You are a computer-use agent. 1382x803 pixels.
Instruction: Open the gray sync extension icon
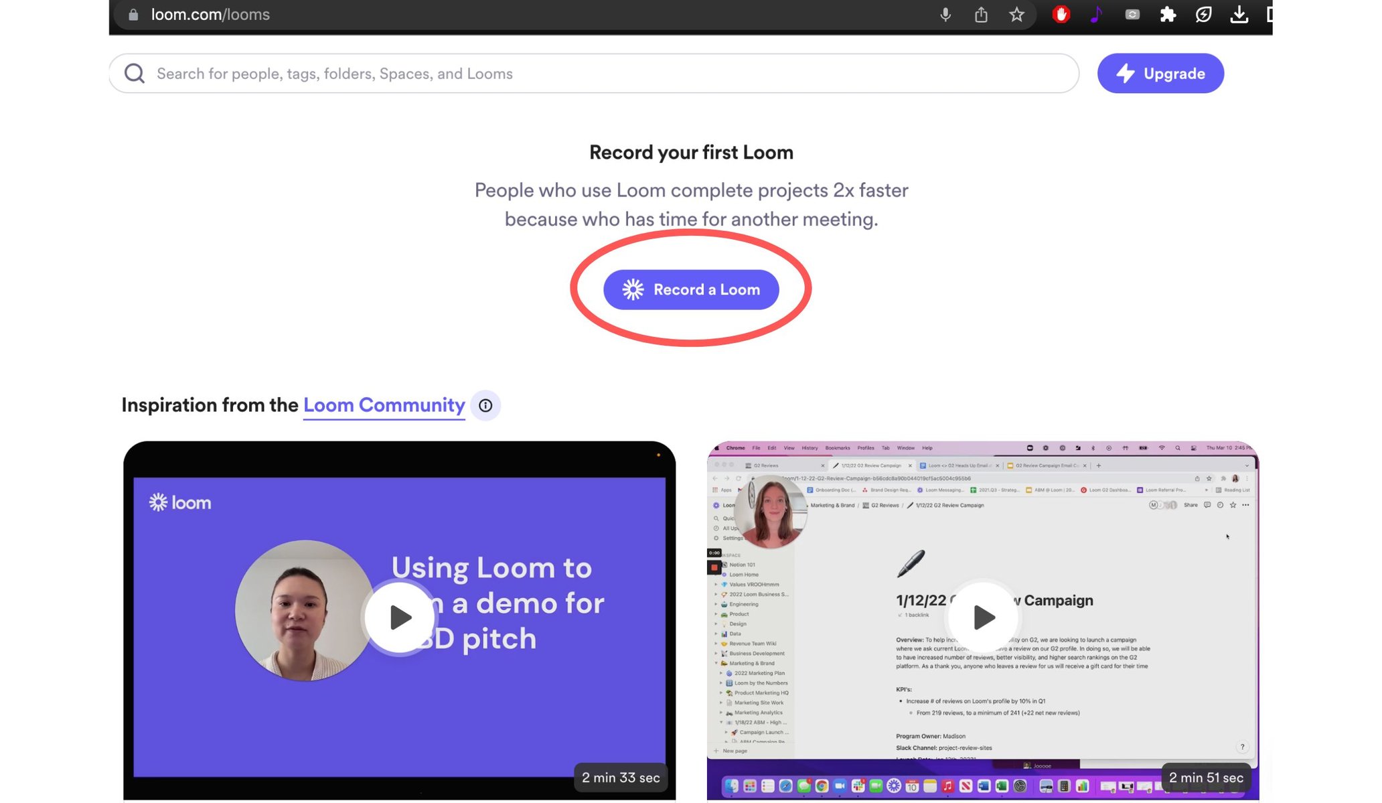click(x=1132, y=14)
